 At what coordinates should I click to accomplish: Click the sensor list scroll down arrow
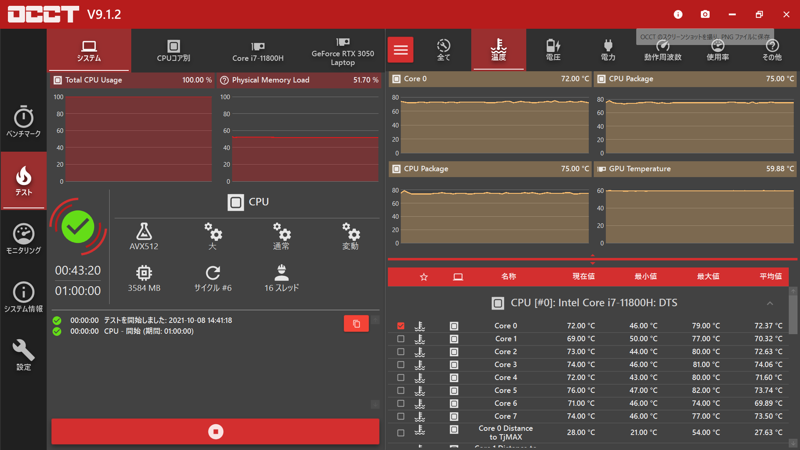tap(793, 443)
